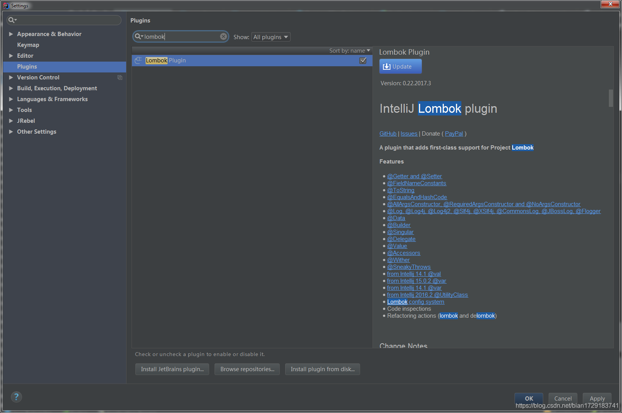Click the Lombok Plugin row icon

138,60
